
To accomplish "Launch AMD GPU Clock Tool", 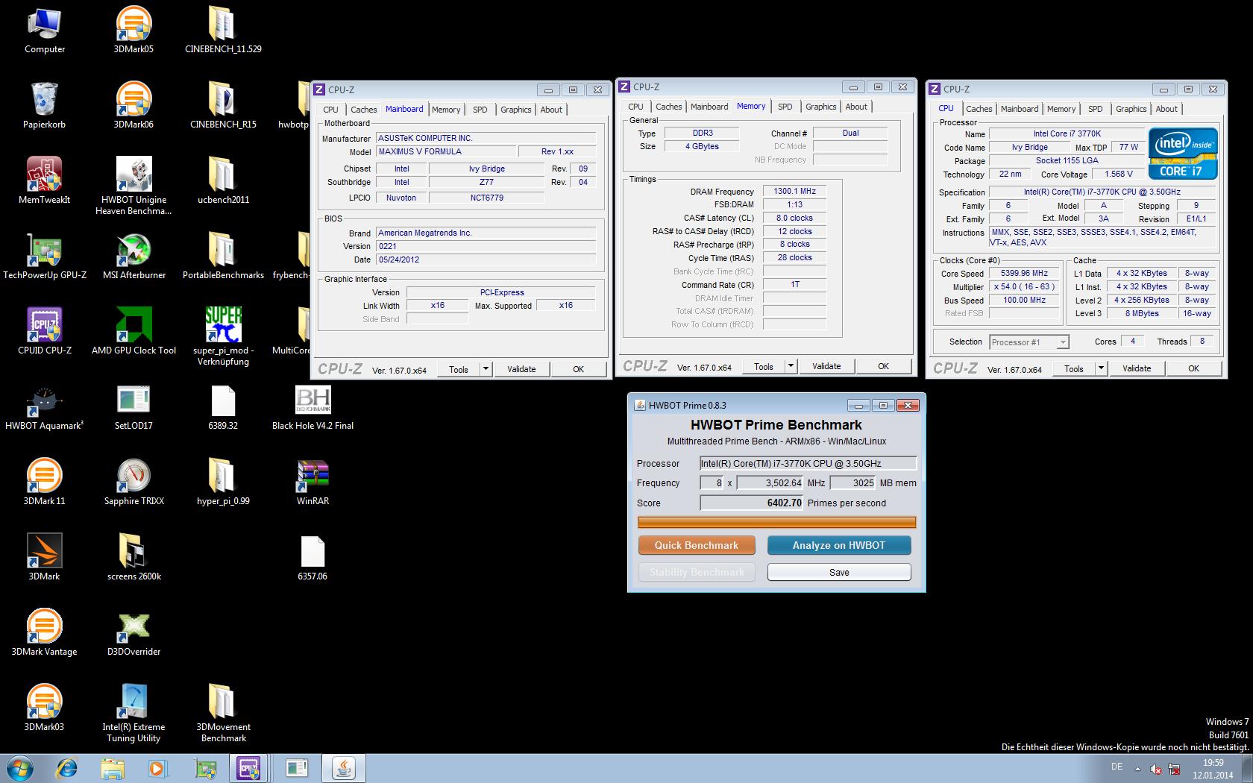I will (x=134, y=332).
